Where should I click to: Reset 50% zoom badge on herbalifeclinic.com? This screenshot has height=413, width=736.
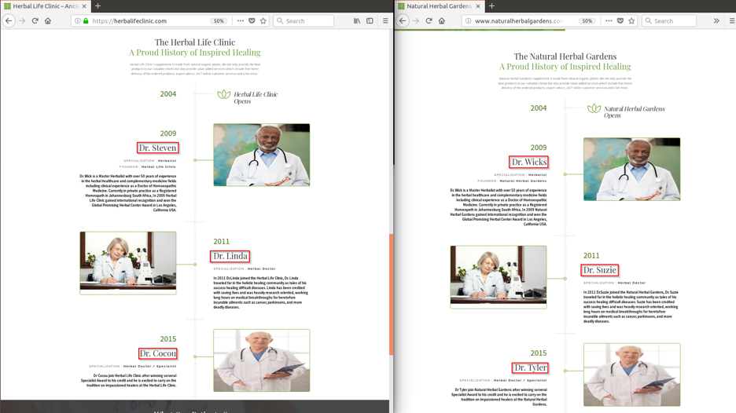219,21
